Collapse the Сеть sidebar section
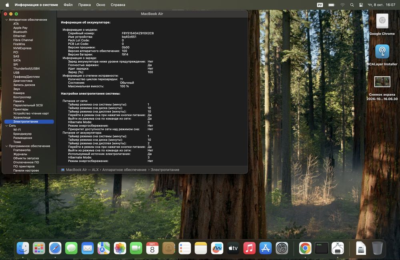This screenshot has width=400, height=260. click(x=6, y=125)
